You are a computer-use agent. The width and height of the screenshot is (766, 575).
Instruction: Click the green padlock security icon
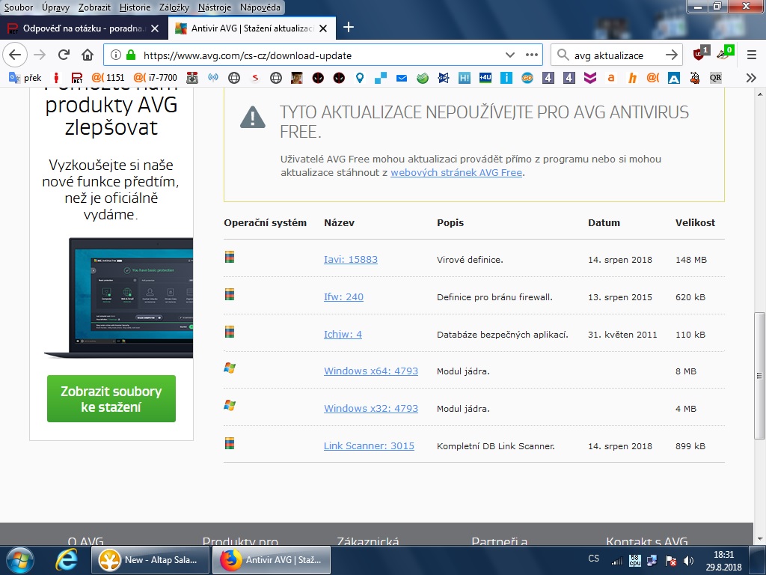point(130,55)
